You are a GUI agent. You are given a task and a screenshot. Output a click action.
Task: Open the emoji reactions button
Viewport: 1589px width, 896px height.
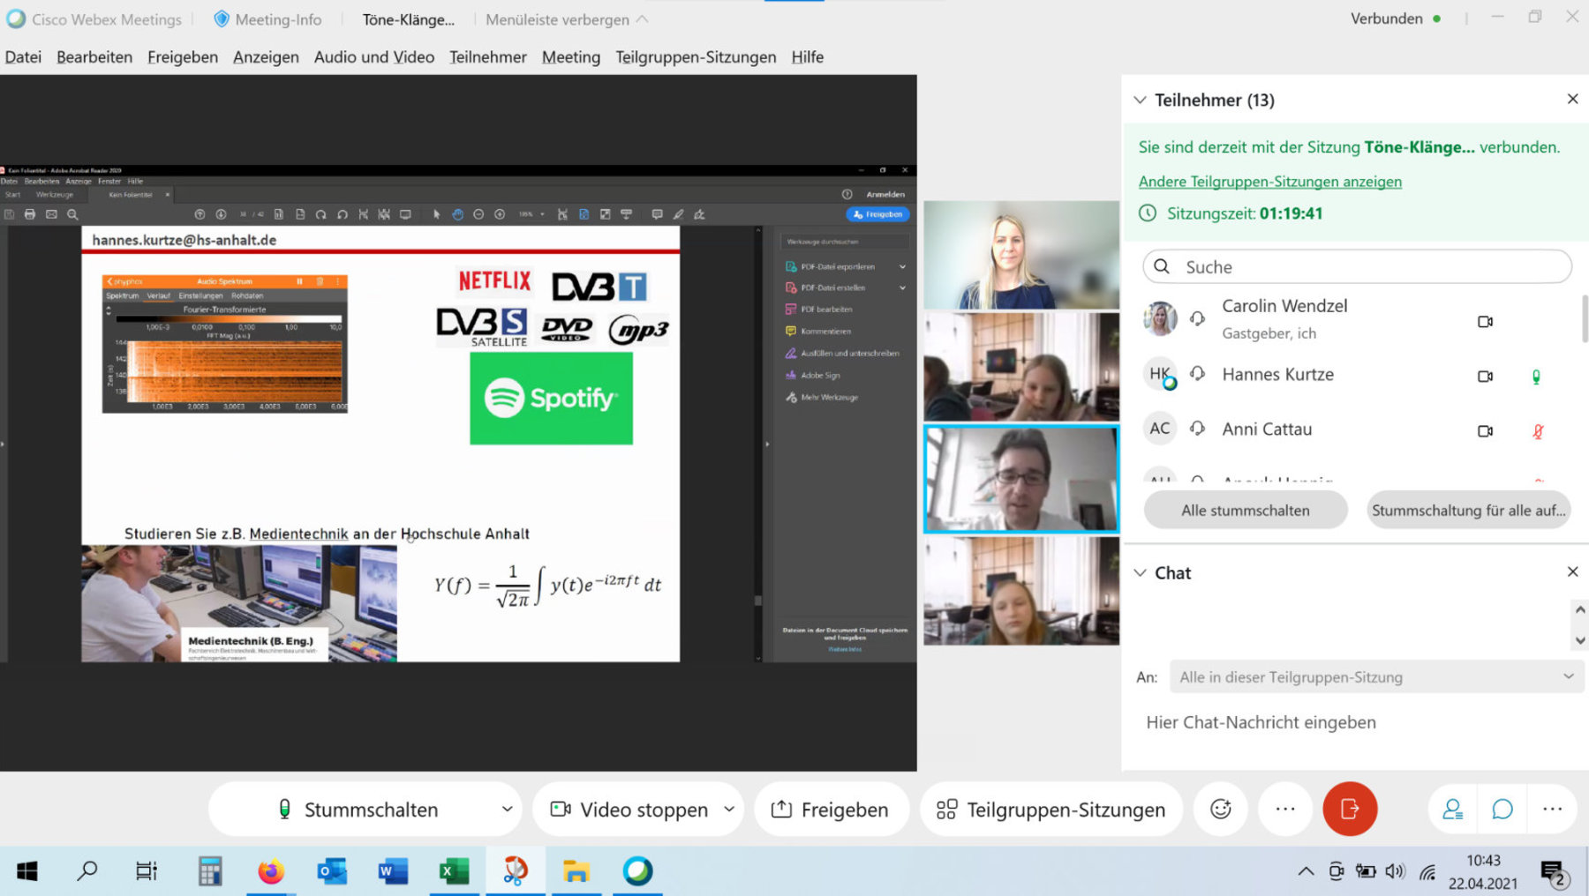coord(1221,809)
